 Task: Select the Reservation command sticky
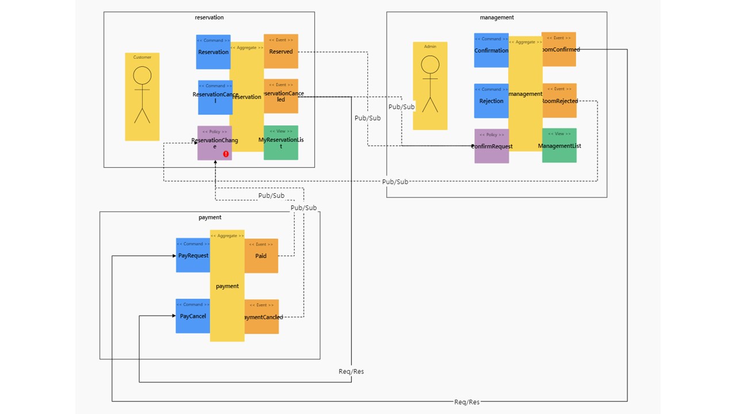point(213,52)
